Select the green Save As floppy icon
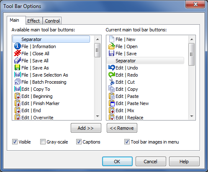The height and width of the screenshot is (172, 208). (x=18, y=68)
